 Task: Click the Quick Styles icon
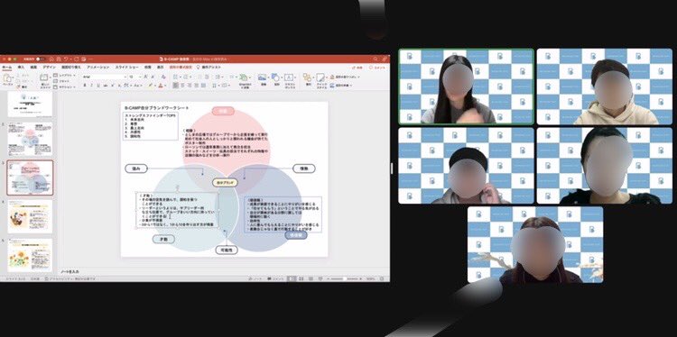pyautogui.click(x=320, y=77)
